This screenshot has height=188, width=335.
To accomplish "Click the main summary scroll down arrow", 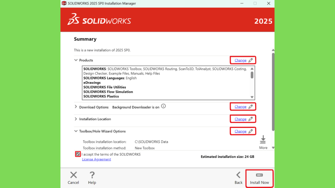I will [x=273, y=148].
